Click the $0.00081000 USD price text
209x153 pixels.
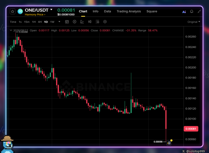click(x=66, y=14)
